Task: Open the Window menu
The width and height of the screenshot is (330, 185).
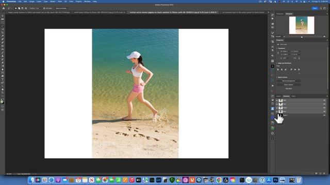Action: pos(87,2)
